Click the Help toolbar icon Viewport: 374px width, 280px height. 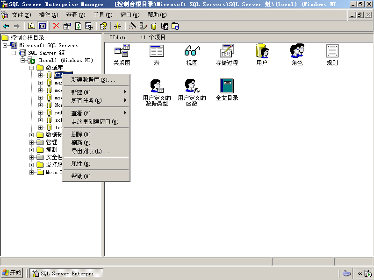pyautogui.click(x=103, y=26)
